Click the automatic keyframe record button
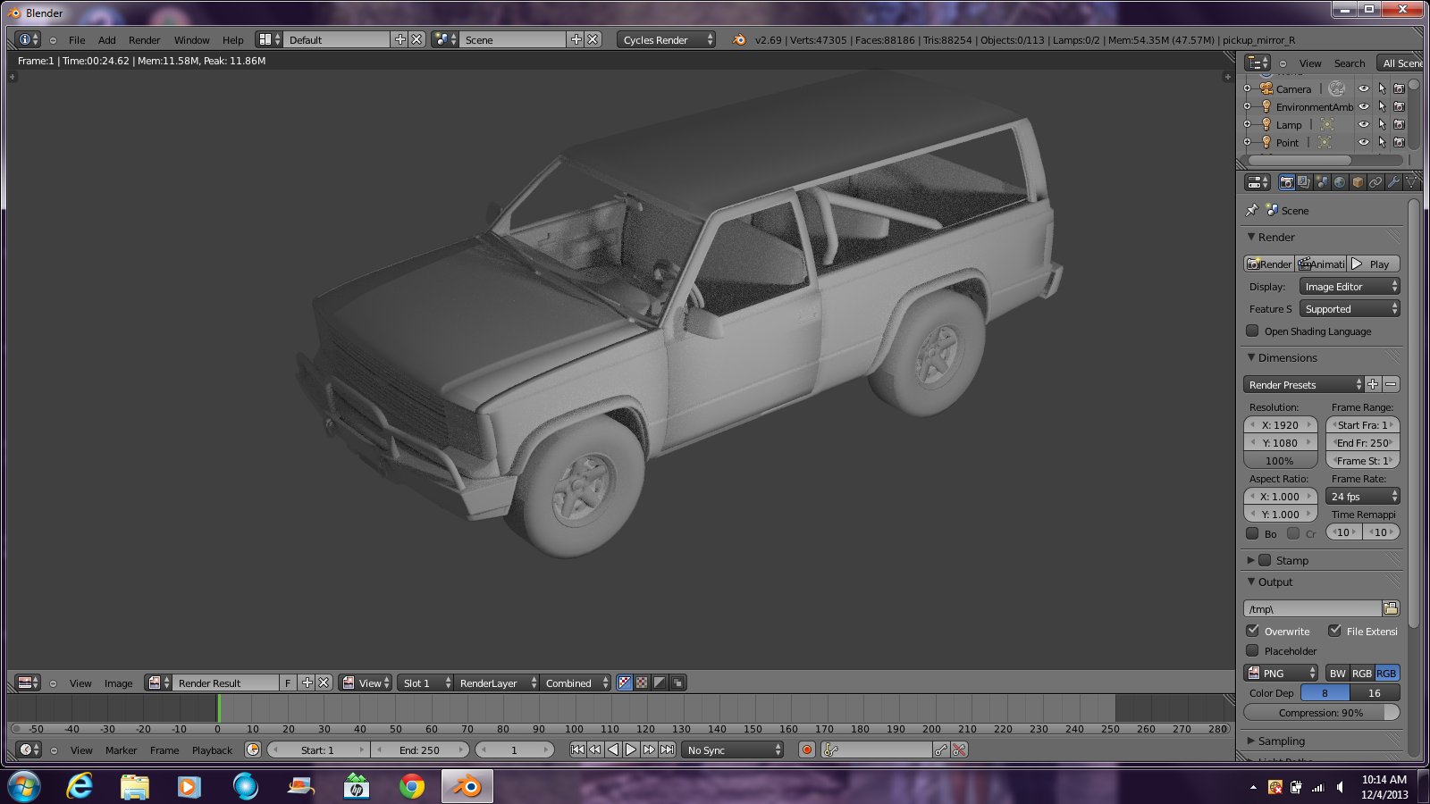The image size is (1430, 804). (807, 750)
